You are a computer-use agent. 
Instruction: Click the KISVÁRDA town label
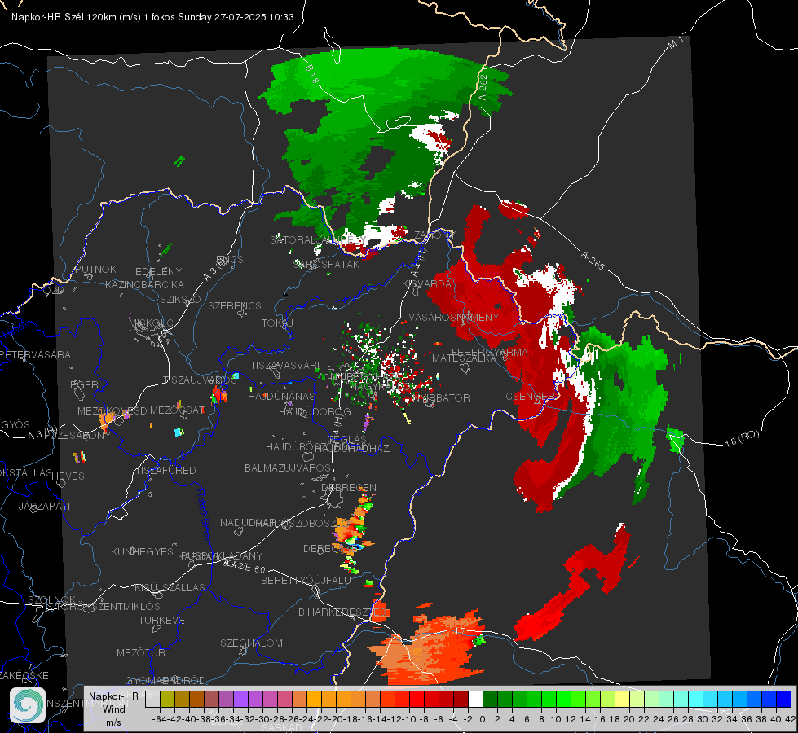(x=426, y=283)
